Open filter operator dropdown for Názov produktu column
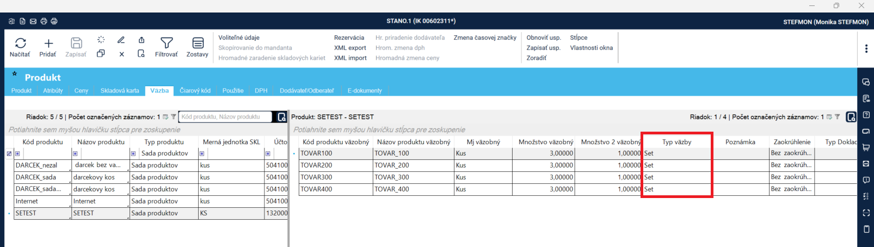Screen dimensions: 874x247 tap(75, 153)
